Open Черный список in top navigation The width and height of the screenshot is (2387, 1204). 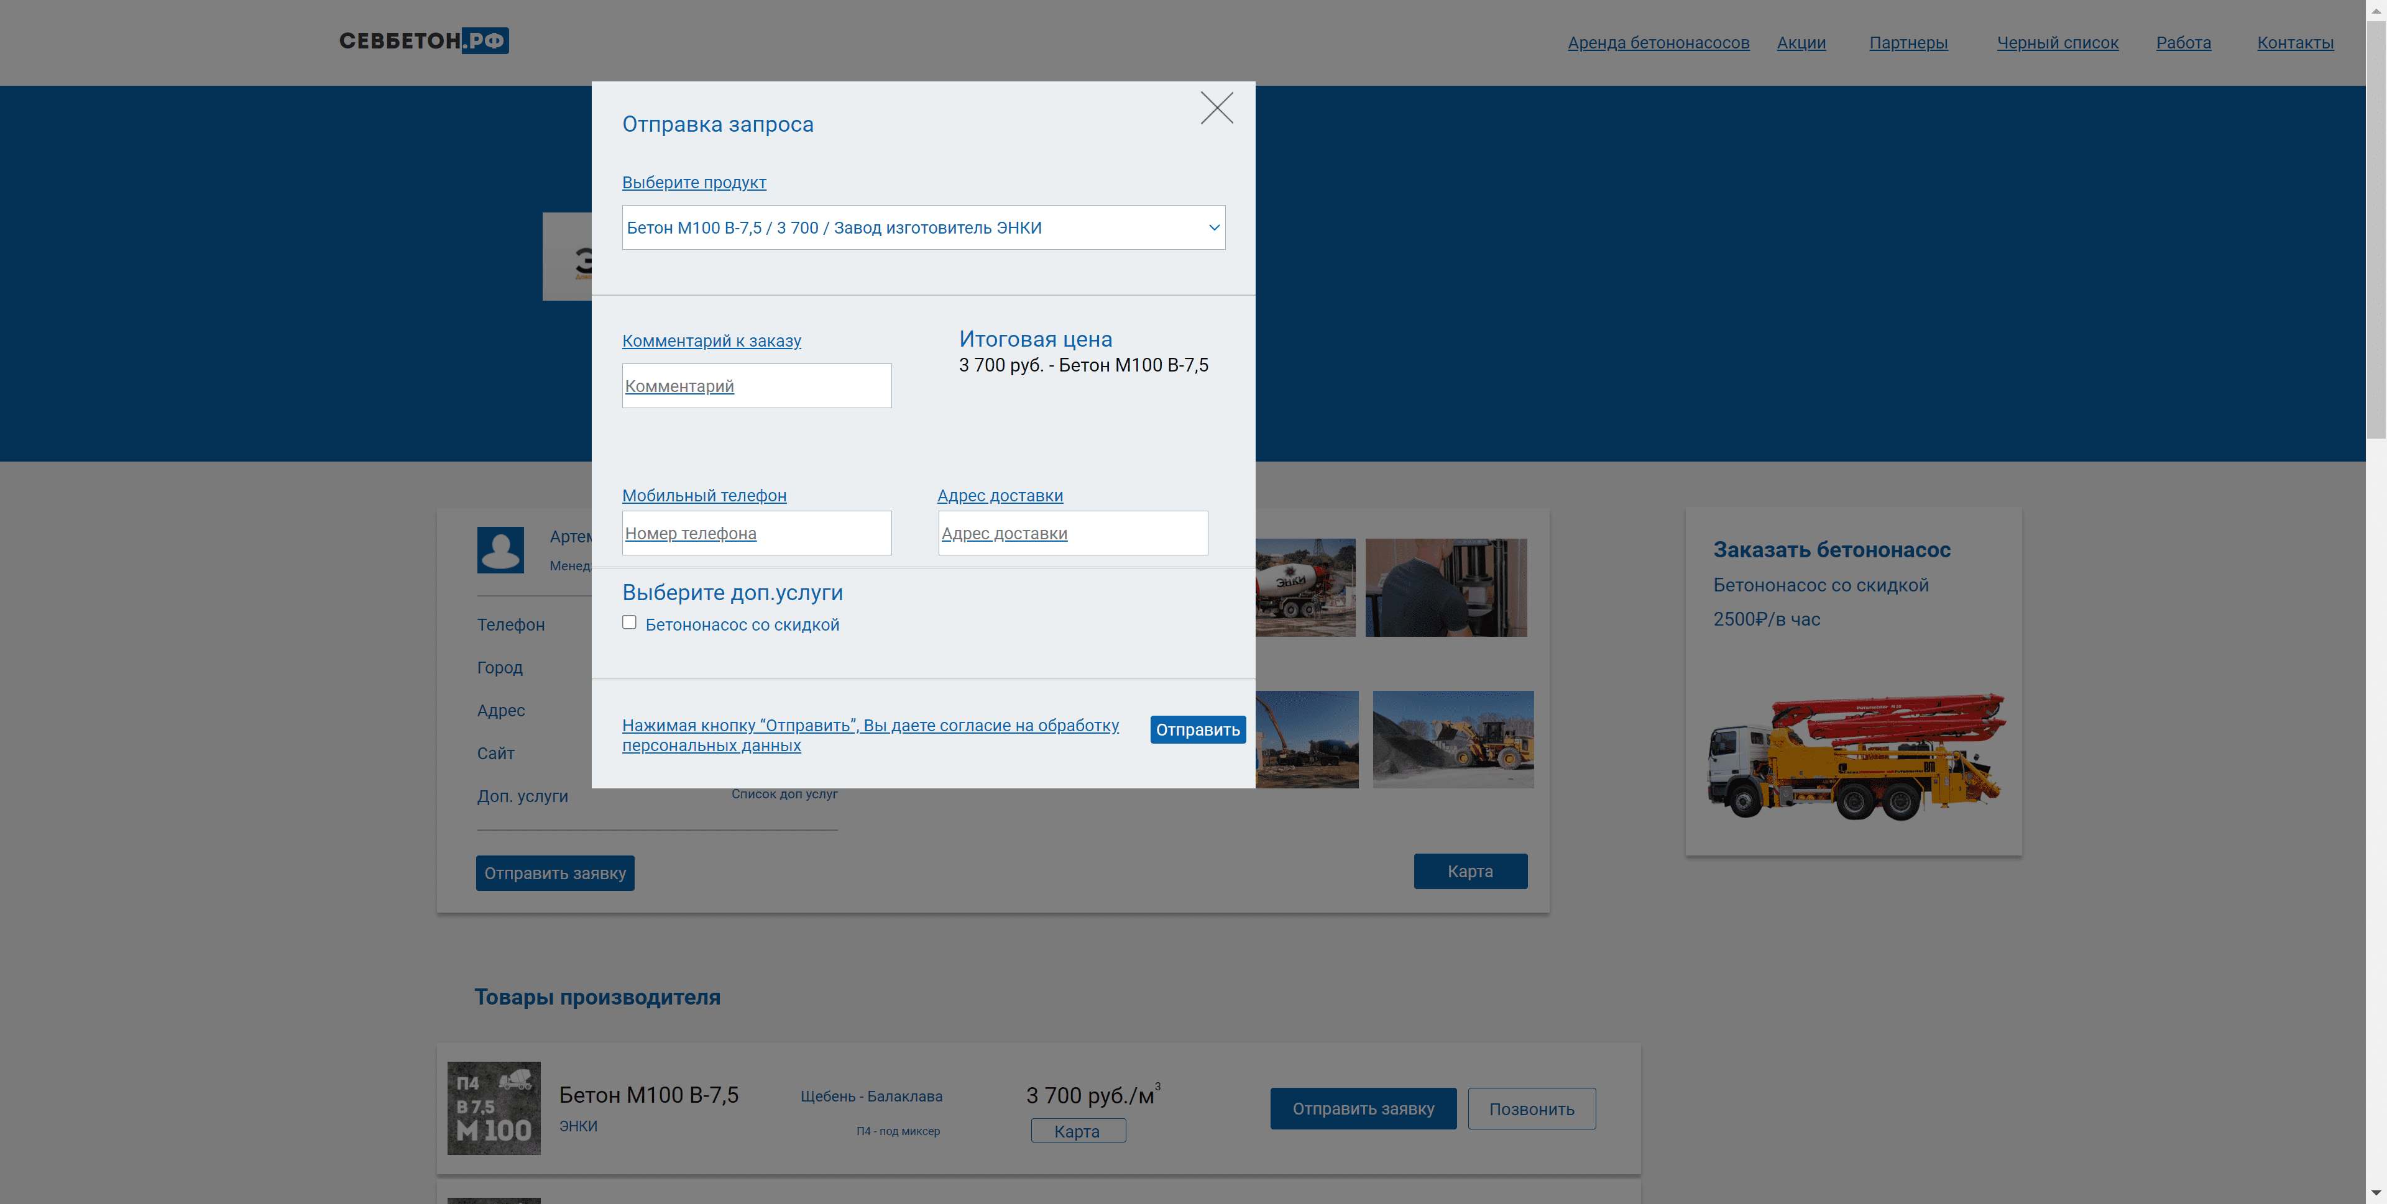pos(2057,43)
